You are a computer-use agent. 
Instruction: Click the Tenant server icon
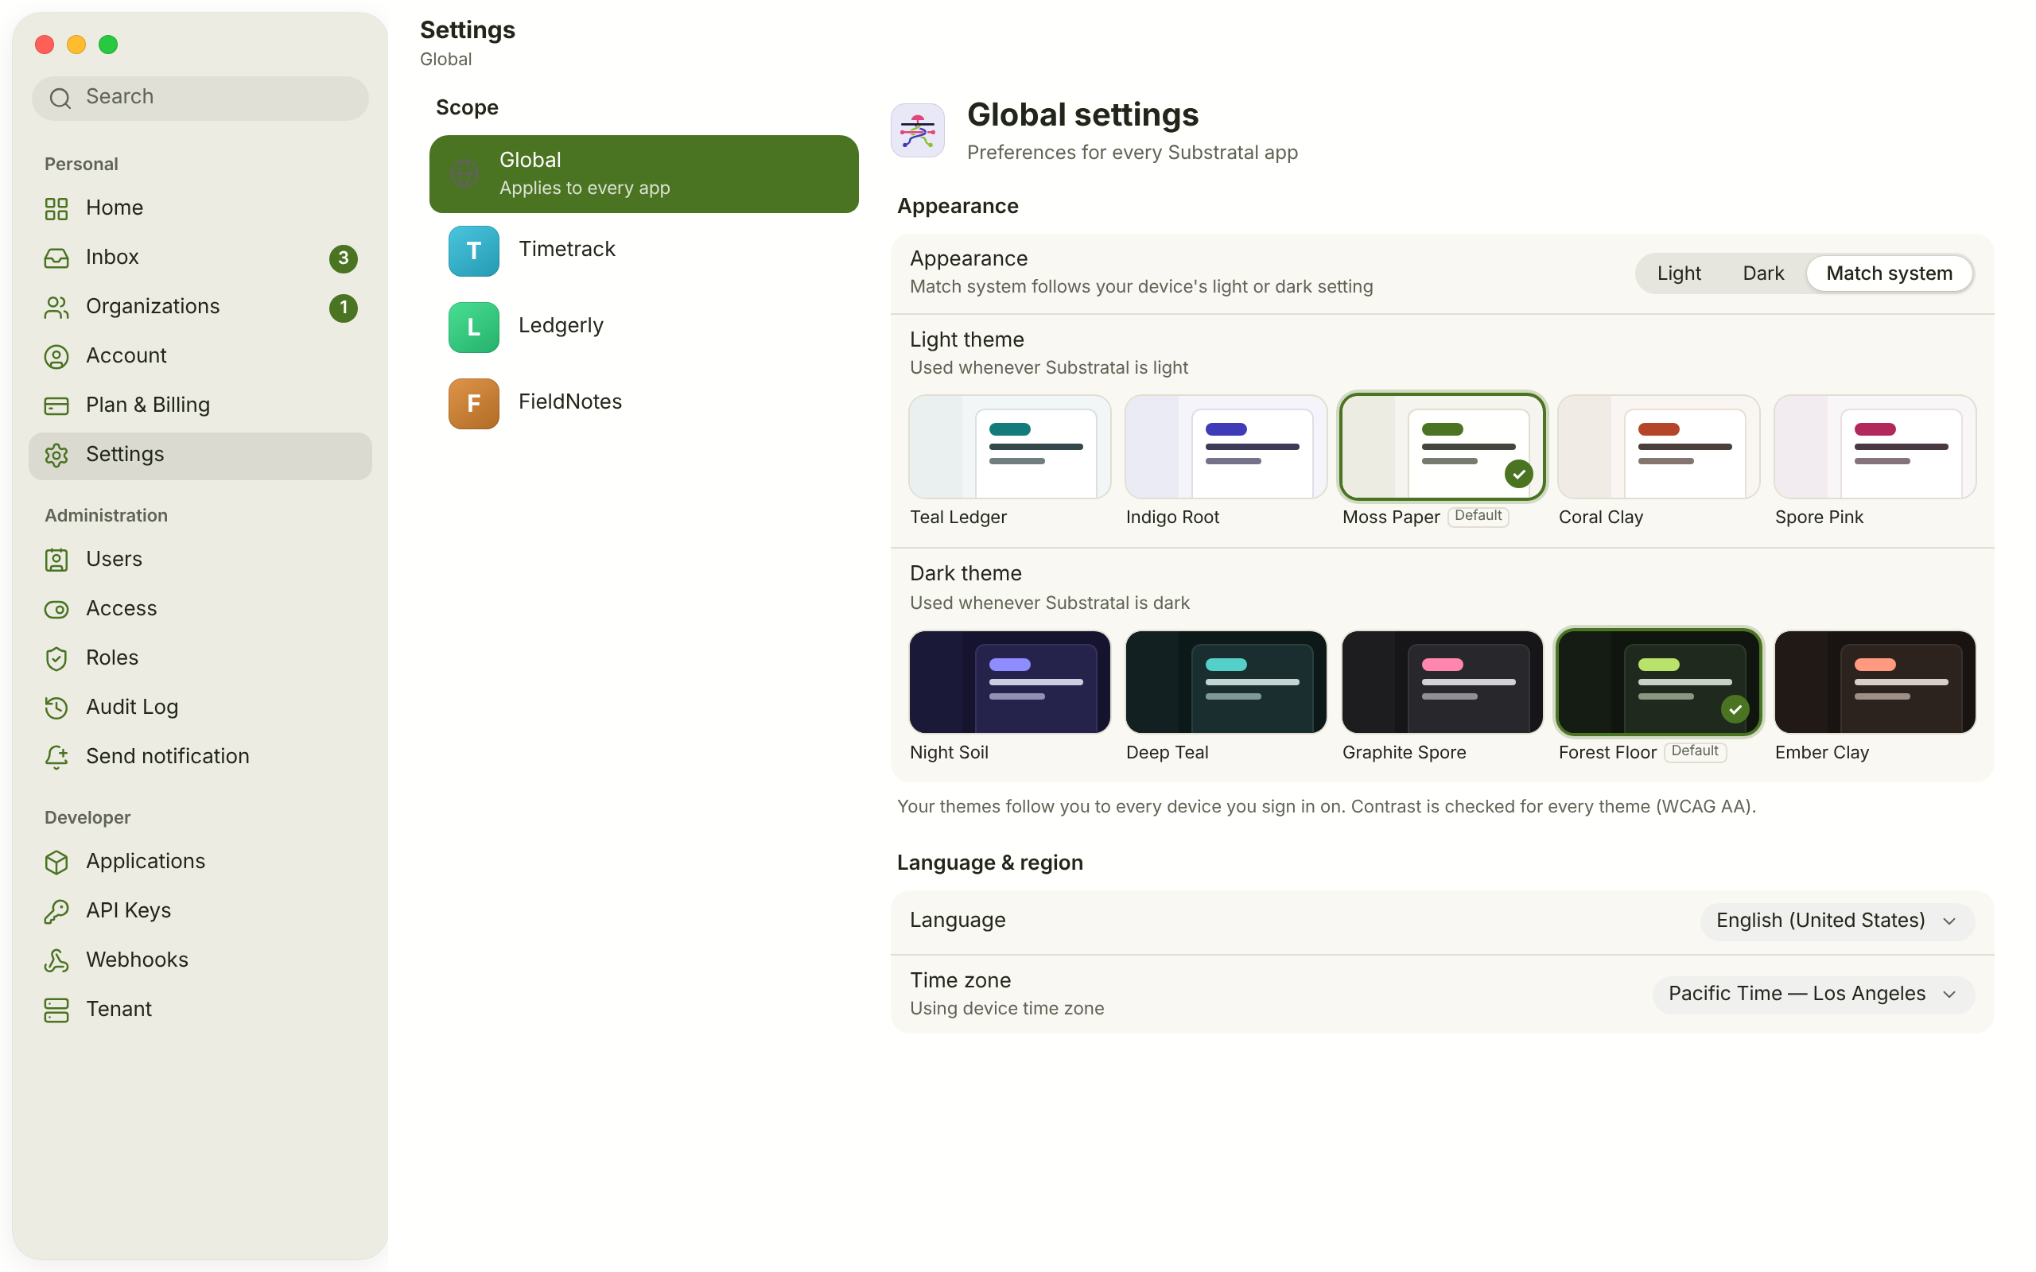coord(56,1010)
